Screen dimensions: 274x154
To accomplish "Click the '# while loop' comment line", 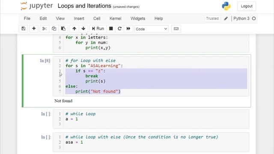I will (x=80, y=114).
